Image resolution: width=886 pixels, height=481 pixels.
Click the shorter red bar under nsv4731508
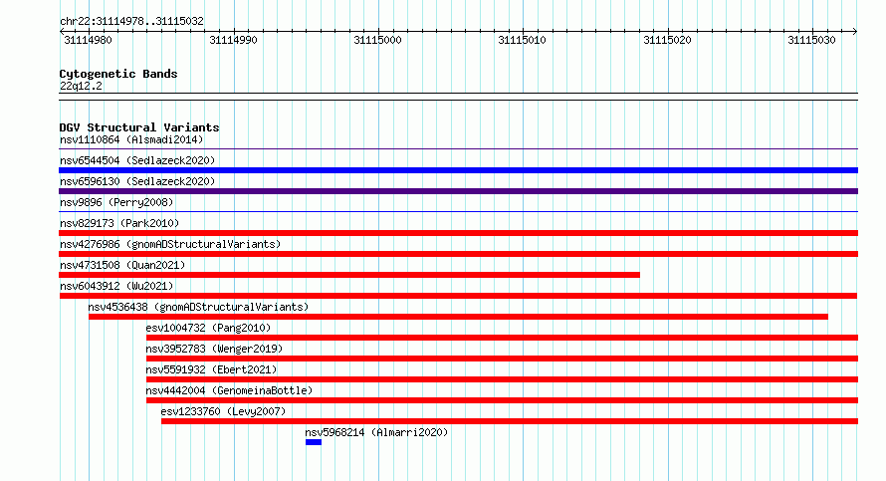[x=349, y=275]
